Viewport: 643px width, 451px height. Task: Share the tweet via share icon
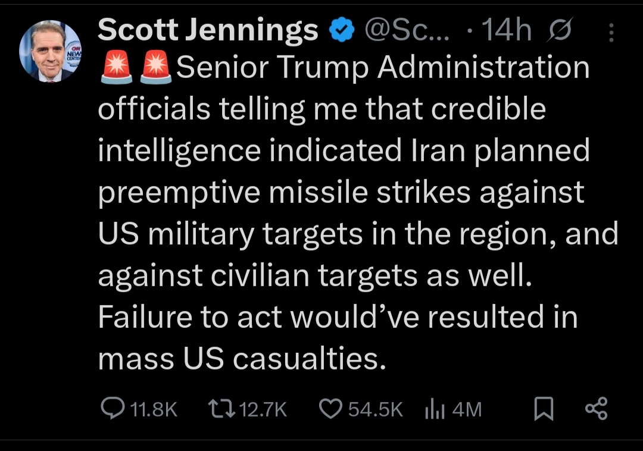point(596,408)
